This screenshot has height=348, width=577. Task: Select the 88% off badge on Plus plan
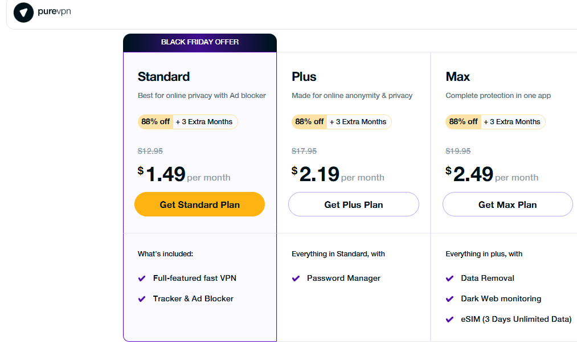pyautogui.click(x=309, y=121)
